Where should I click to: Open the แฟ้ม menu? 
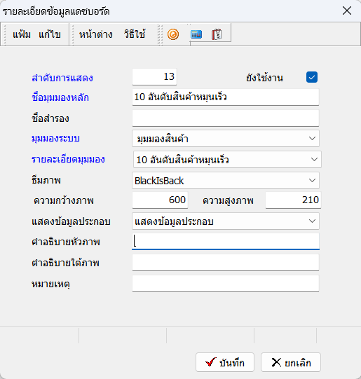[22, 34]
